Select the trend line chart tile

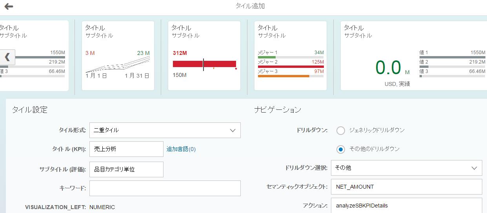[x=118, y=55]
